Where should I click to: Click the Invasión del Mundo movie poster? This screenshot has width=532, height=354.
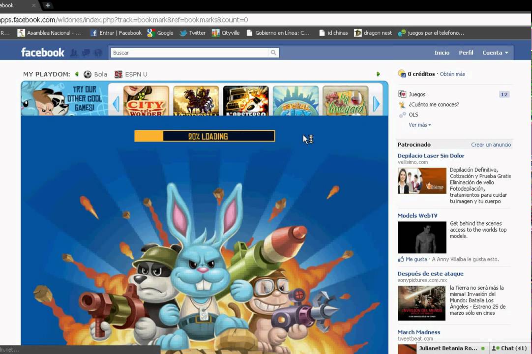pos(422,303)
